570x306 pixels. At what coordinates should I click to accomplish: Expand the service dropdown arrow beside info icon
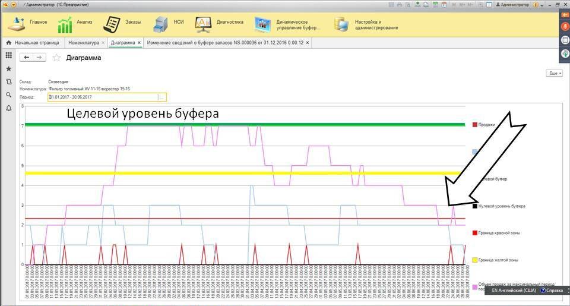(541, 5)
